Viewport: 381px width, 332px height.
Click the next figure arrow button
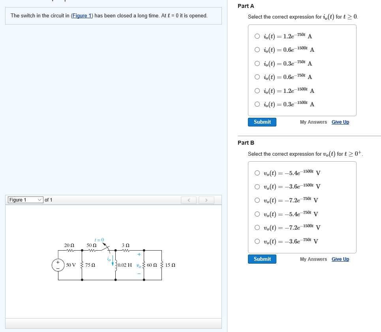206,200
